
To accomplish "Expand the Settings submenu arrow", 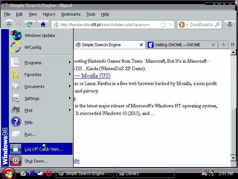I will (70, 98).
